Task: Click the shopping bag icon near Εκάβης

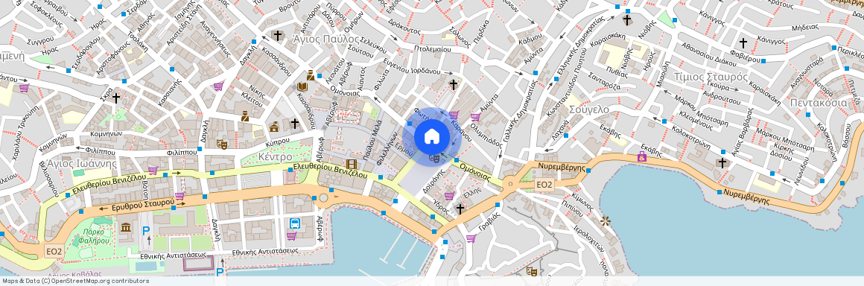Action: (x=642, y=156)
